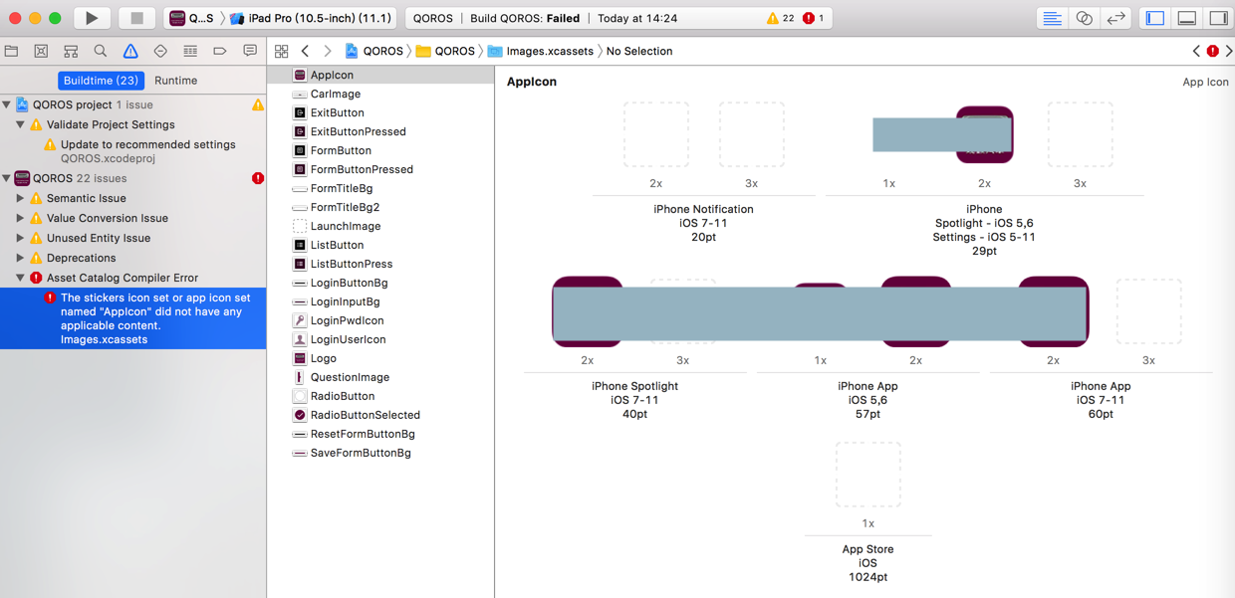Open the Source Control navigator
Image resolution: width=1235 pixels, height=598 pixels.
(41, 51)
